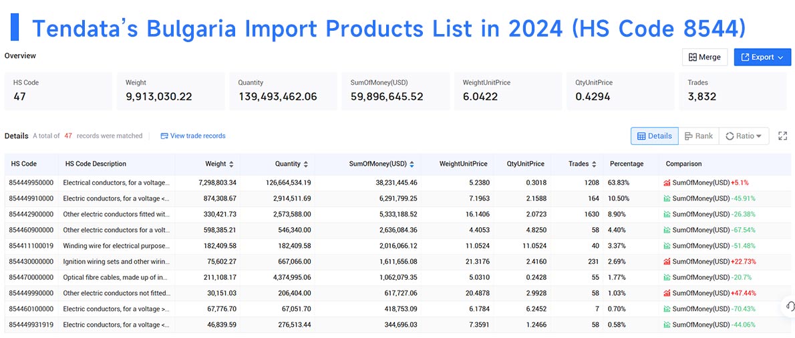Image resolution: width=795 pixels, height=338 pixels.
Task: Sort by the Weight column arrows
Action: 231,164
